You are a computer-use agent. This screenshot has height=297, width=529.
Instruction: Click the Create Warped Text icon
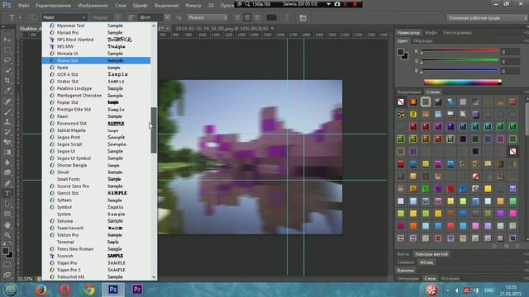pyautogui.click(x=287, y=17)
